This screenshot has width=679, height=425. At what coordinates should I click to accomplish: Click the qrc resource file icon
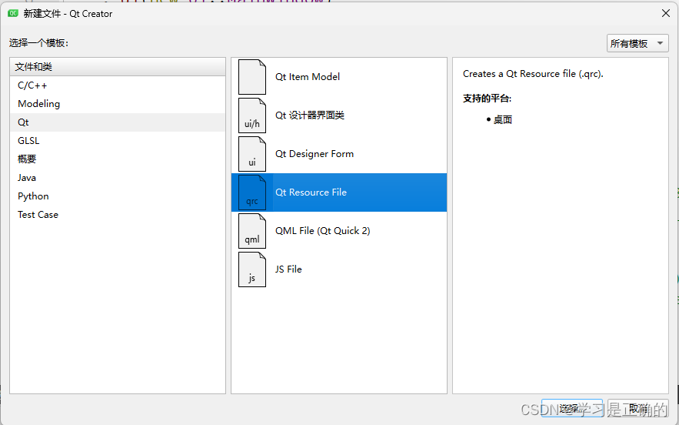tap(252, 192)
